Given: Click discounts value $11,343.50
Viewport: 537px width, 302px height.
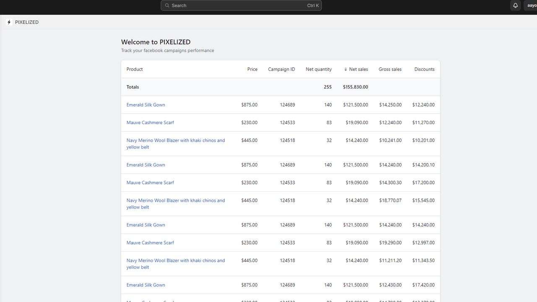Looking at the screenshot, I should point(423,260).
